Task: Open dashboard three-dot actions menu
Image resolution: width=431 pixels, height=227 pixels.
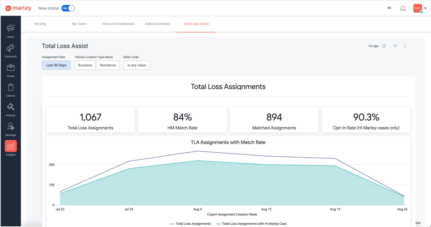Action: [x=405, y=46]
